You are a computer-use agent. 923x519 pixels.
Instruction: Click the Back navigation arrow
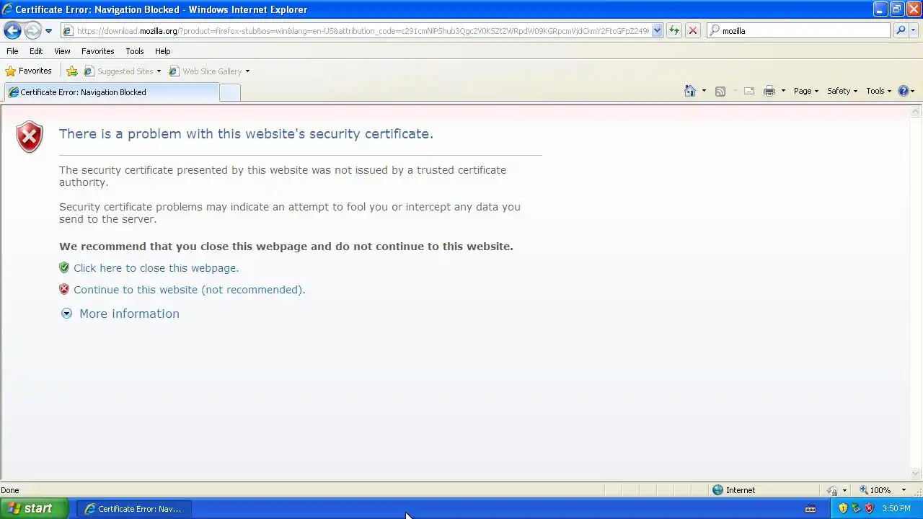click(x=12, y=30)
